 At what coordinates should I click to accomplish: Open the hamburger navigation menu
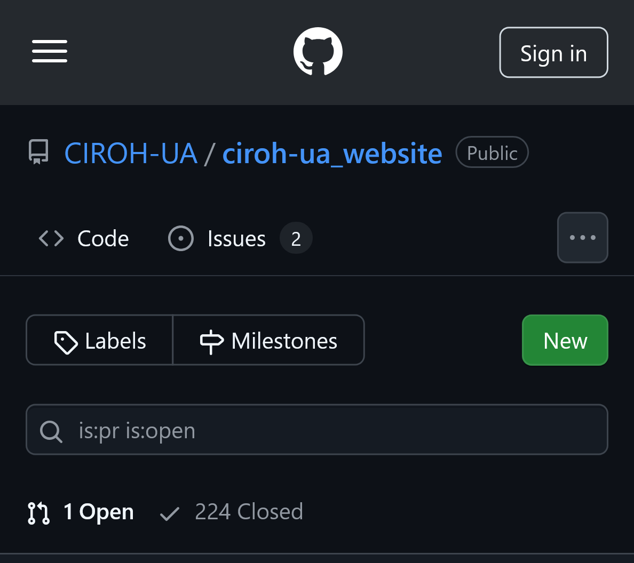point(49,51)
